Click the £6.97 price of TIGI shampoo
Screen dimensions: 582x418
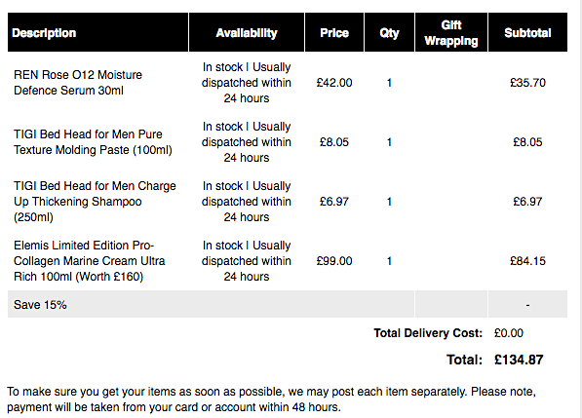coord(334,202)
